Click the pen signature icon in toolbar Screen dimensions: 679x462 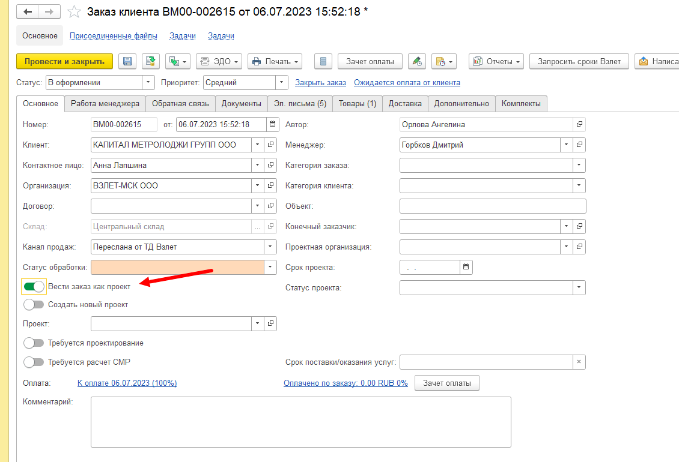417,61
